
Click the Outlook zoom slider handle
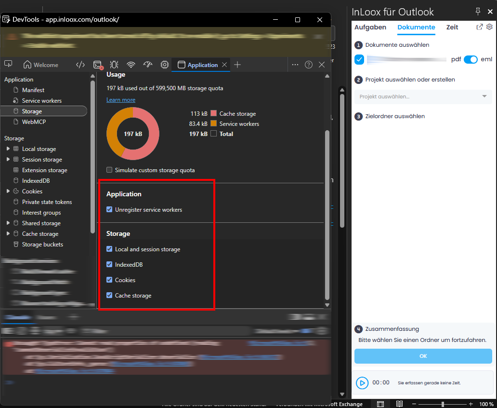pyautogui.click(x=443, y=404)
